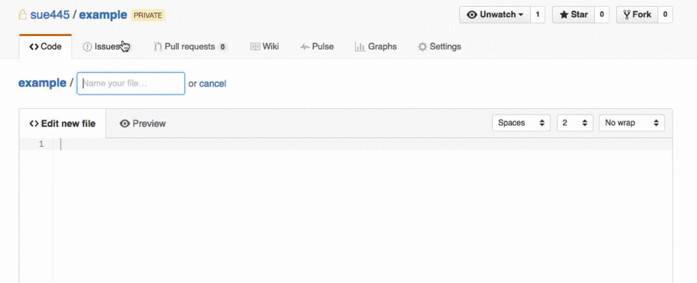
Task: Fork the repository
Action: pos(637,15)
